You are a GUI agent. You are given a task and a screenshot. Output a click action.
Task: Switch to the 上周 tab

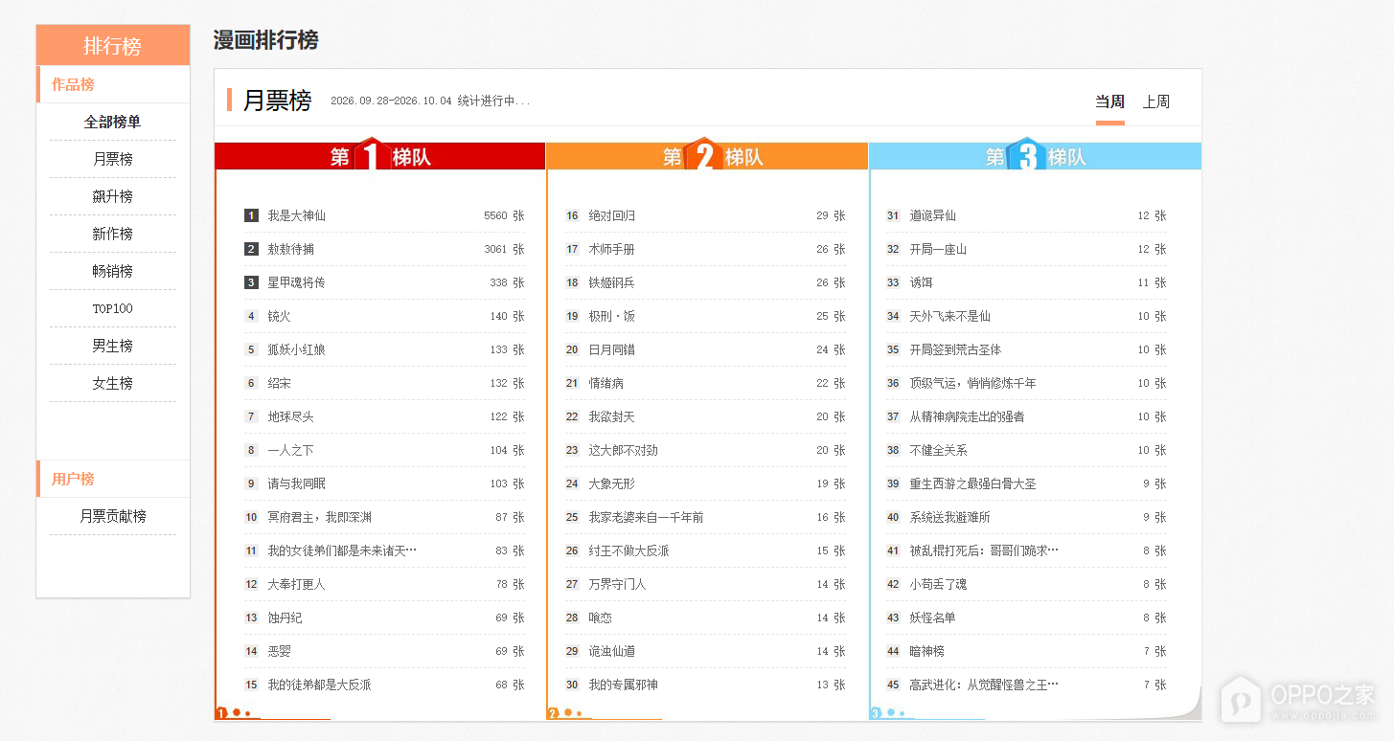[1156, 101]
